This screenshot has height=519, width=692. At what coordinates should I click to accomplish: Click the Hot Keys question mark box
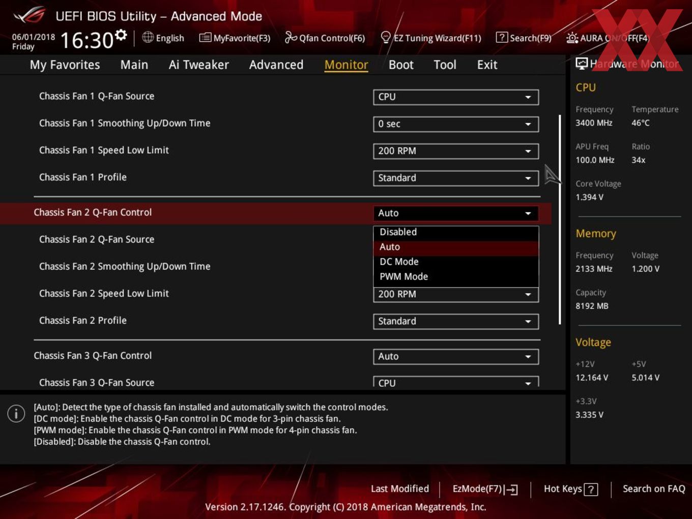click(591, 489)
